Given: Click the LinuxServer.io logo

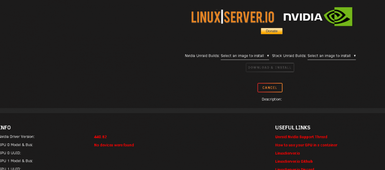Looking at the screenshot, I should (233, 17).
